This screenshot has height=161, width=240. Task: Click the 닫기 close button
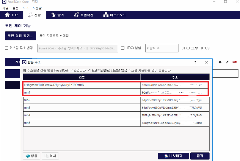point(200,156)
